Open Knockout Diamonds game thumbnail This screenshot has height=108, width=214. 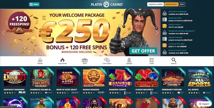15,78
